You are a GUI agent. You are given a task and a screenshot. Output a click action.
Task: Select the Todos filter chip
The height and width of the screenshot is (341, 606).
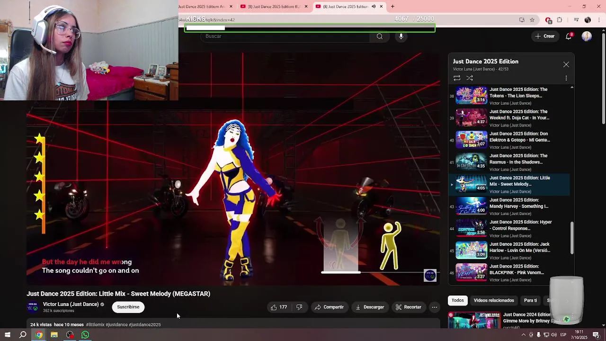coord(457,300)
